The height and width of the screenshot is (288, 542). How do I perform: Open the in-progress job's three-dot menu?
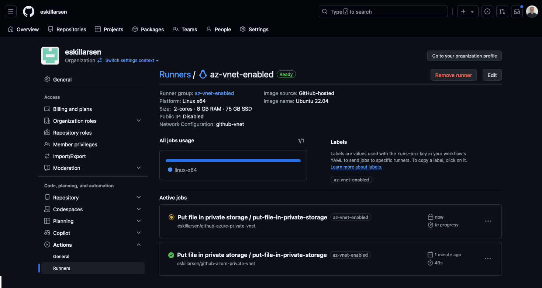pyautogui.click(x=488, y=221)
